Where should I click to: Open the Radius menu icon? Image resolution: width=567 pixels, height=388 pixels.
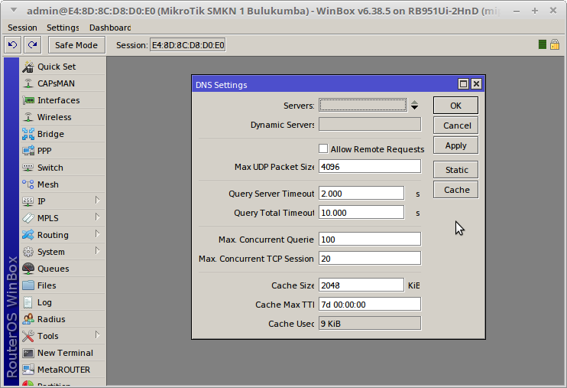click(x=28, y=319)
